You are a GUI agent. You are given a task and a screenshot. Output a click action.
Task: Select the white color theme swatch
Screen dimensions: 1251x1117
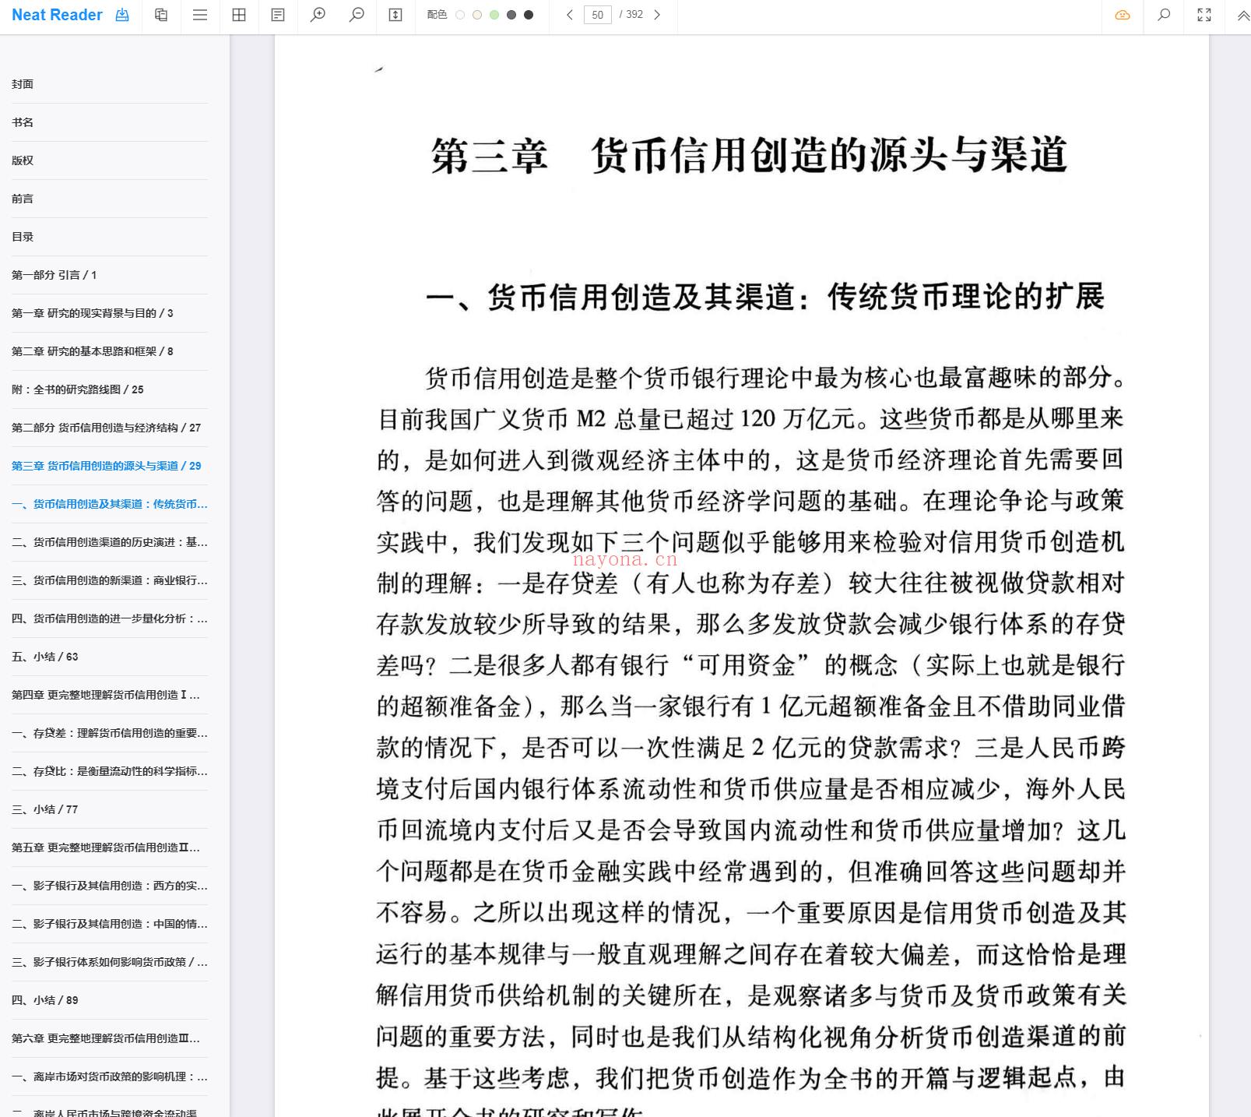point(460,15)
